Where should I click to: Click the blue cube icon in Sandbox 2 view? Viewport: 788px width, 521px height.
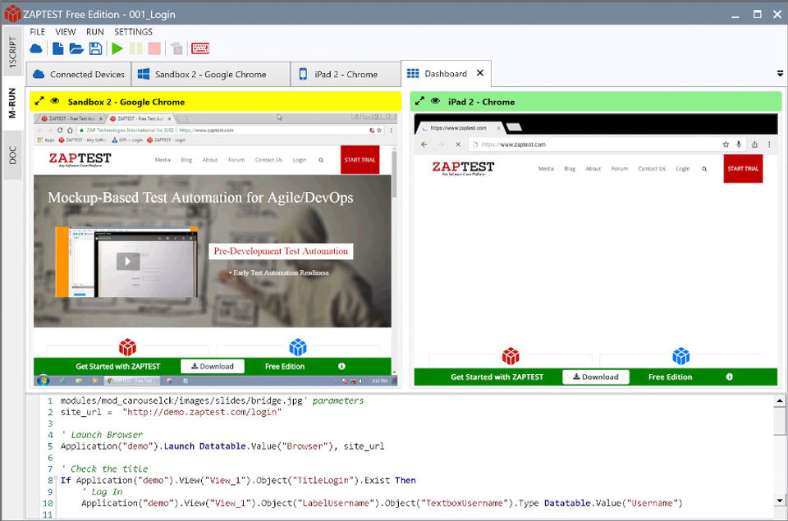click(298, 347)
